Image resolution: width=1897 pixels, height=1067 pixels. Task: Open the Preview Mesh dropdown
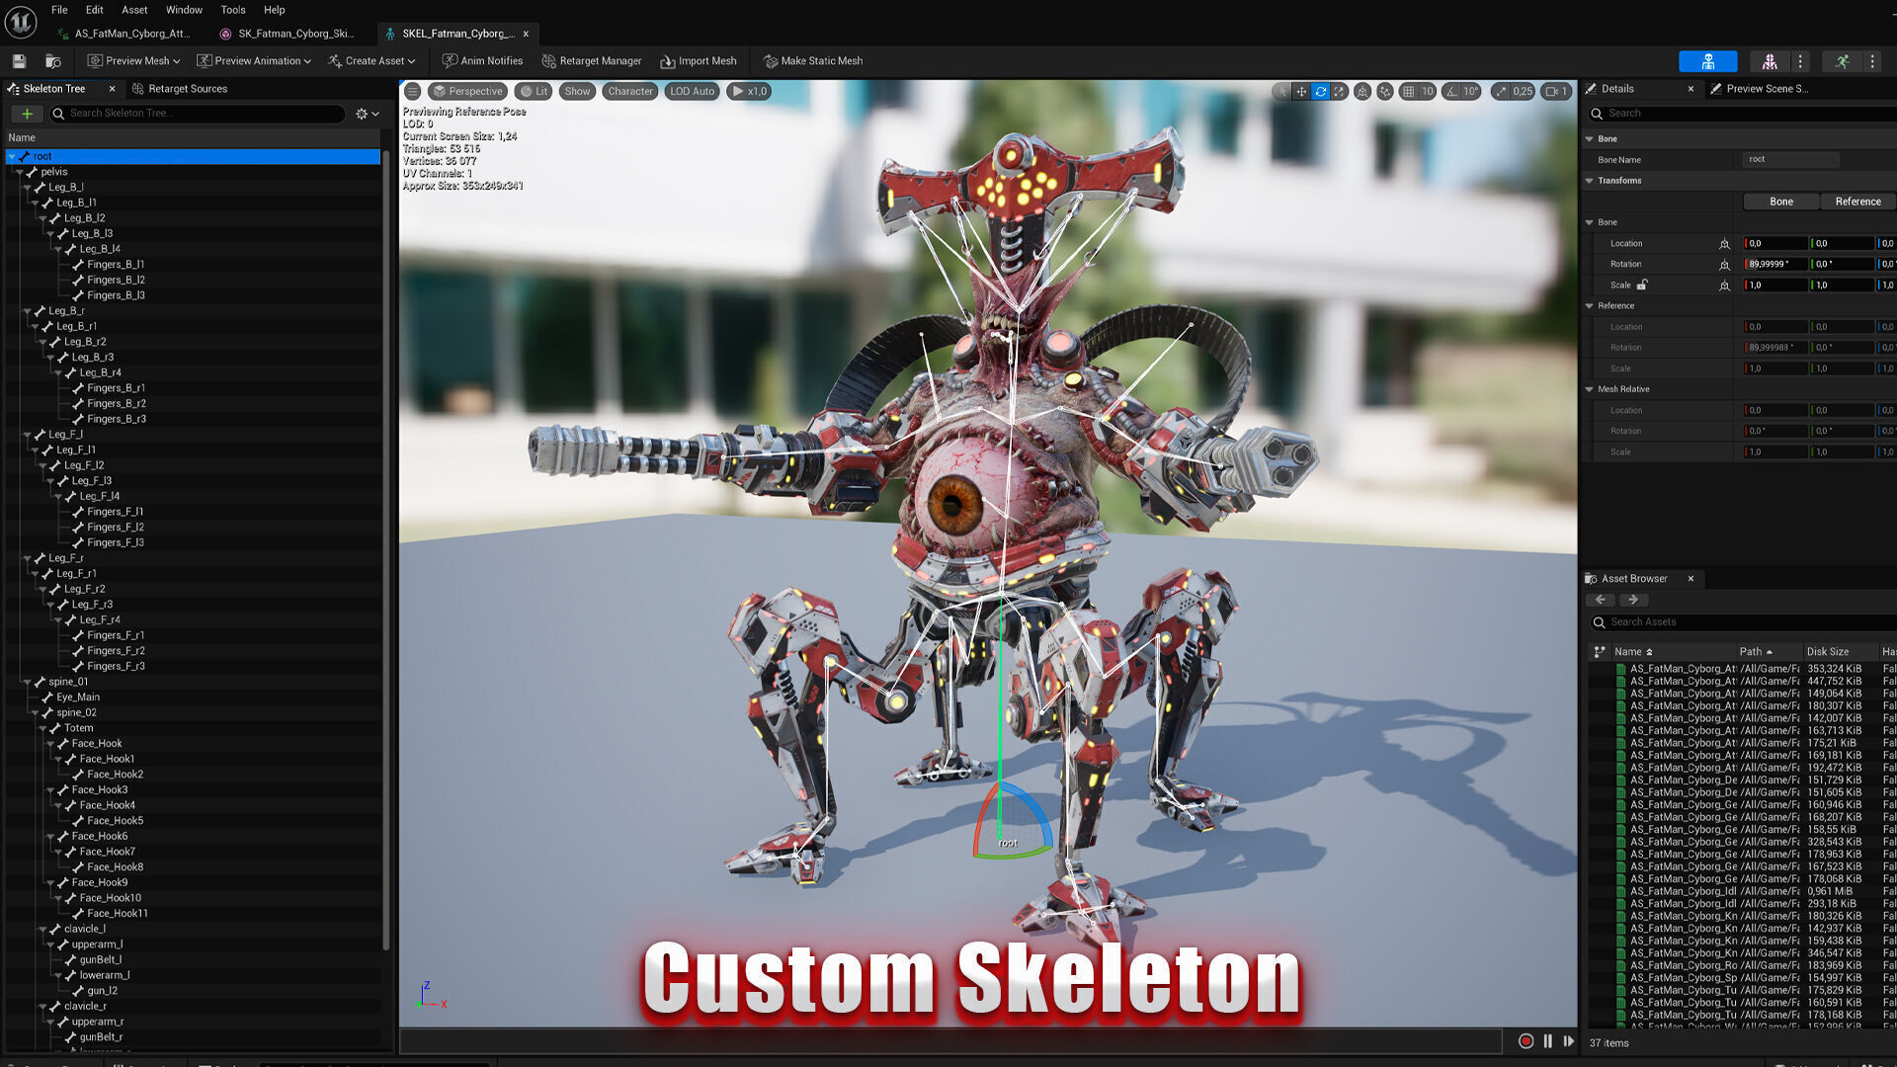pyautogui.click(x=133, y=61)
